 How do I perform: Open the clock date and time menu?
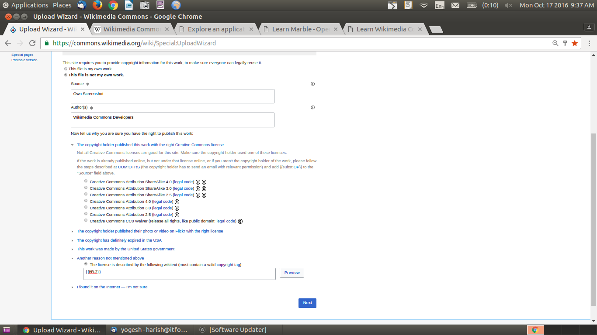click(x=557, y=5)
